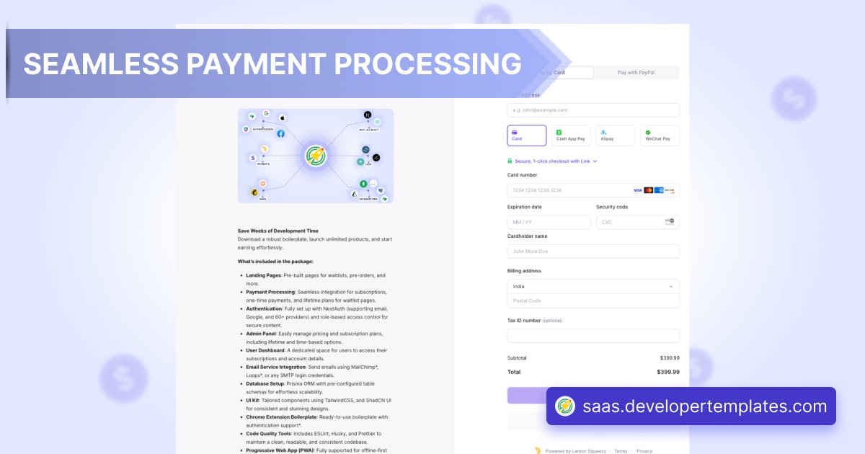Switch to Pay with PayPal tab

(636, 73)
